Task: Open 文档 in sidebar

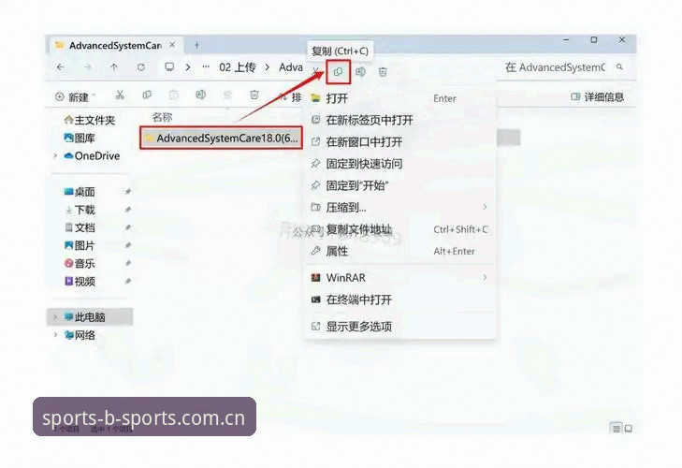Action: (80, 227)
